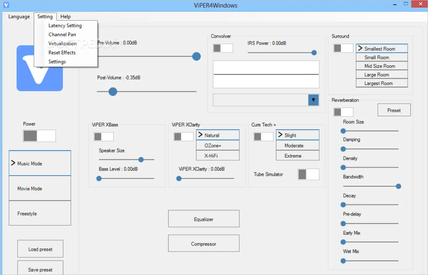The image size is (428, 275).
Task: Click the Decay slider handle
Action: coord(343,205)
